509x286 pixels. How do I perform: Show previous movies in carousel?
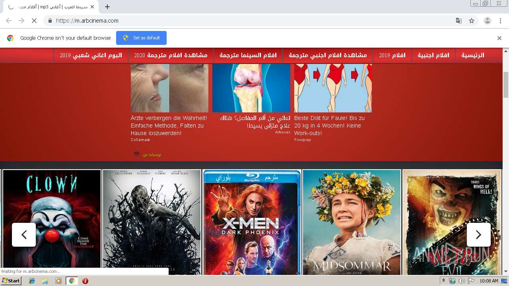point(24,235)
